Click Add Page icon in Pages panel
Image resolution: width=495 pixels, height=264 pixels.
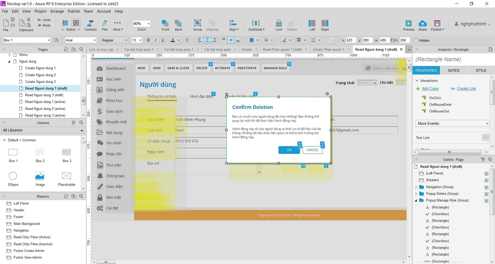[66, 49]
